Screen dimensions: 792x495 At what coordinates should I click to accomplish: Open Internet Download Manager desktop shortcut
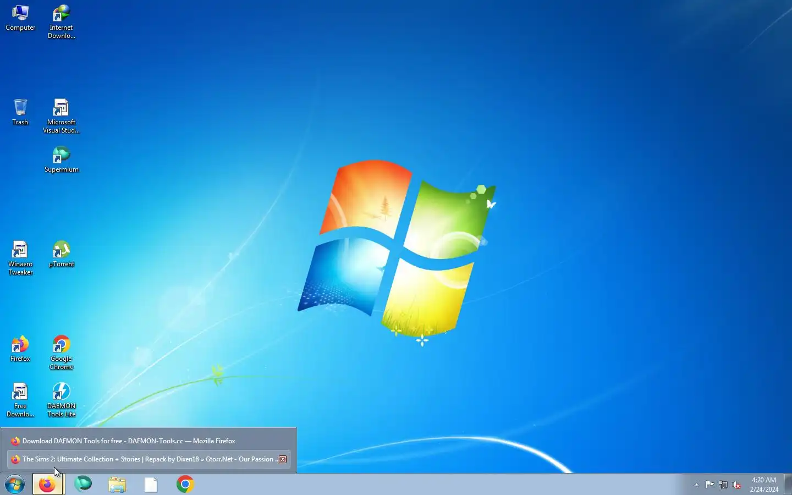tap(61, 22)
